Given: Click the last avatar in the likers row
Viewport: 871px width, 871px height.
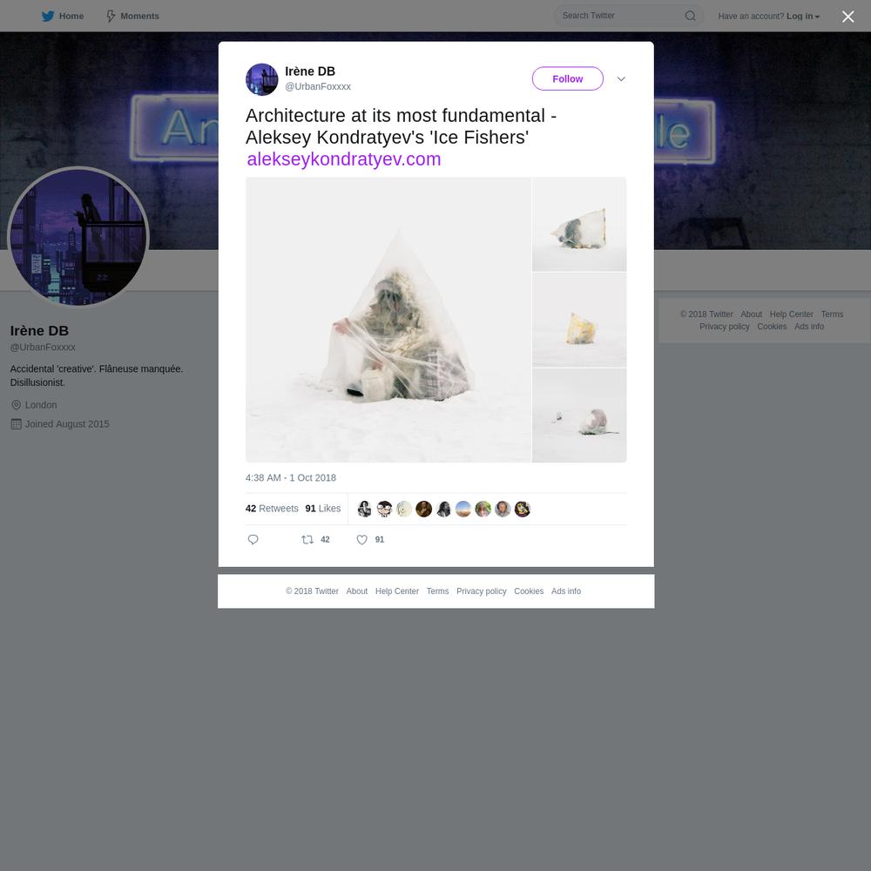Looking at the screenshot, I should 522,509.
